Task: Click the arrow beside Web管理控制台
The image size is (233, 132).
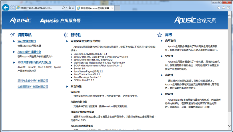Action: pos(14,41)
